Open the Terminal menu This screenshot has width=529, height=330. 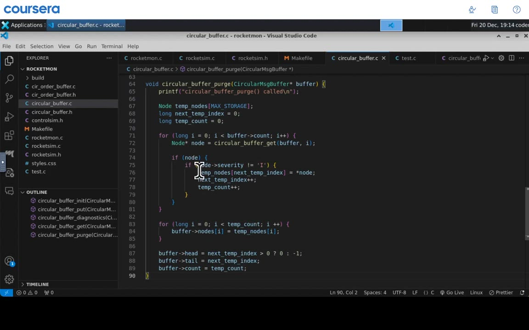(x=112, y=46)
